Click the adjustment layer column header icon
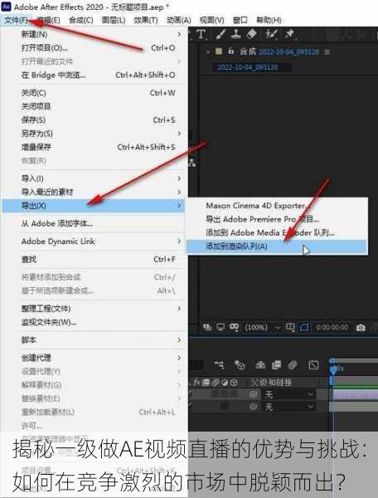The image size is (378, 498). [225, 383]
